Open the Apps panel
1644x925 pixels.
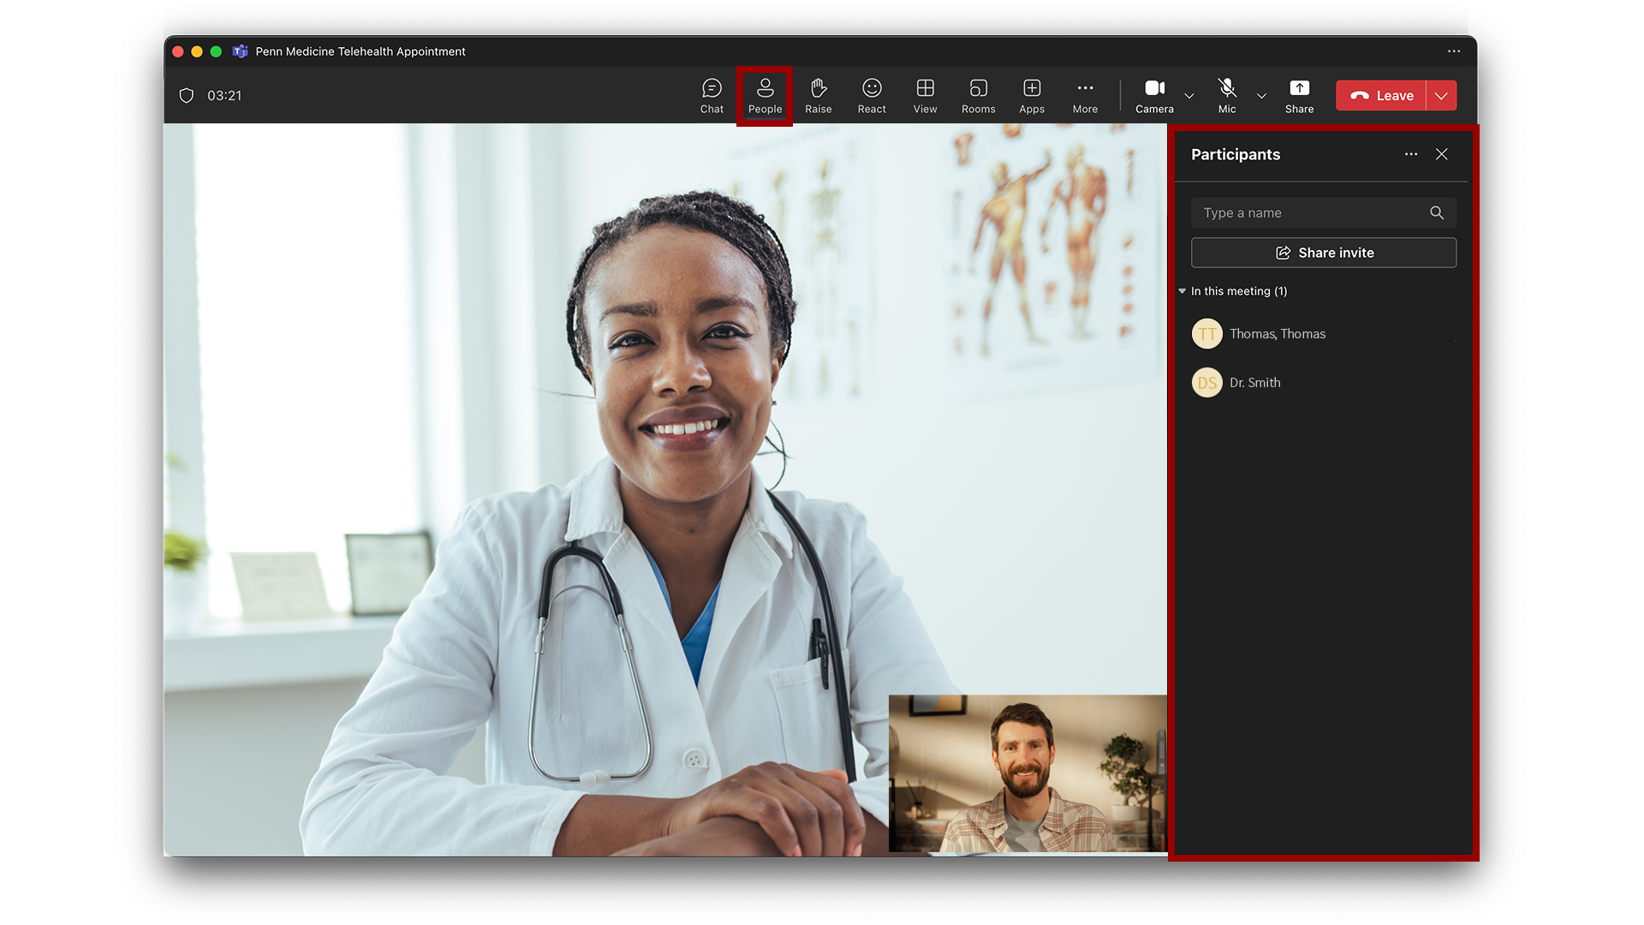[1032, 95]
